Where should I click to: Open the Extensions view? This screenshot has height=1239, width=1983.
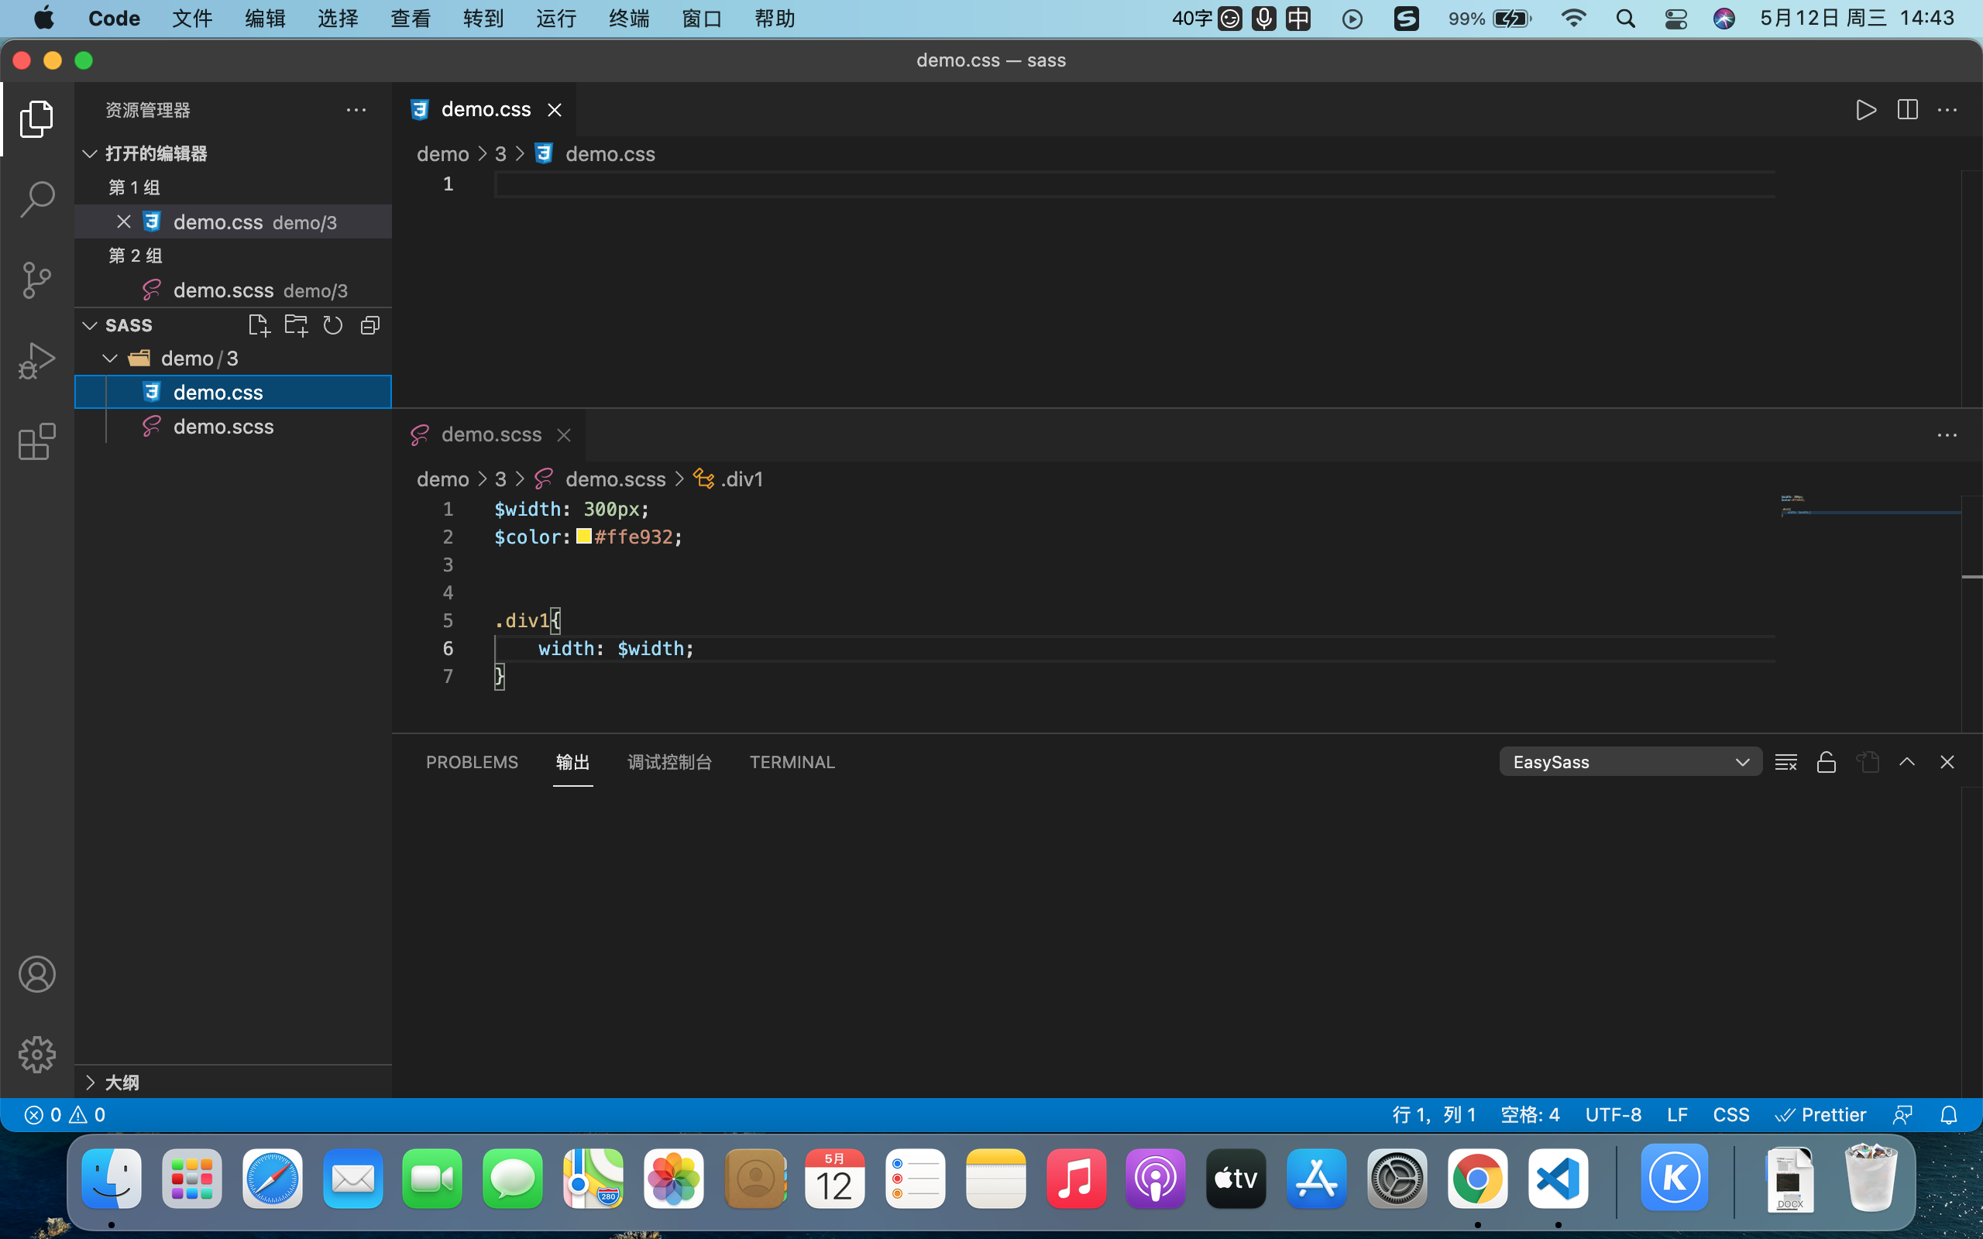pos(37,441)
